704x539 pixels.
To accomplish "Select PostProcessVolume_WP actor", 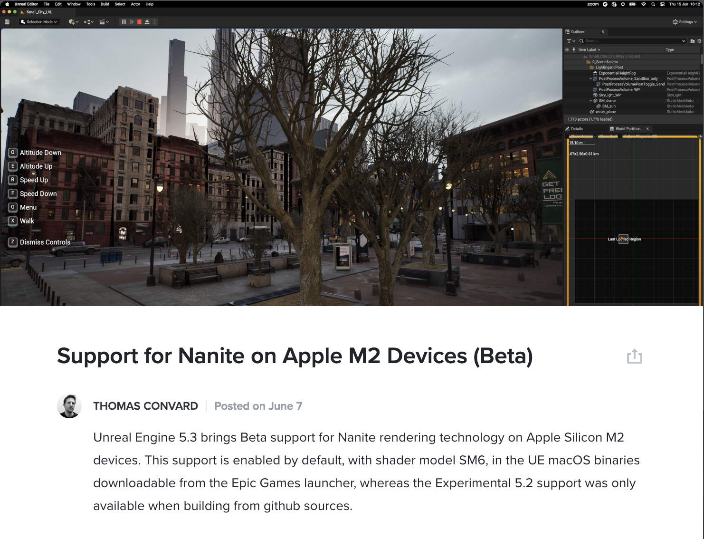I will point(632,90).
